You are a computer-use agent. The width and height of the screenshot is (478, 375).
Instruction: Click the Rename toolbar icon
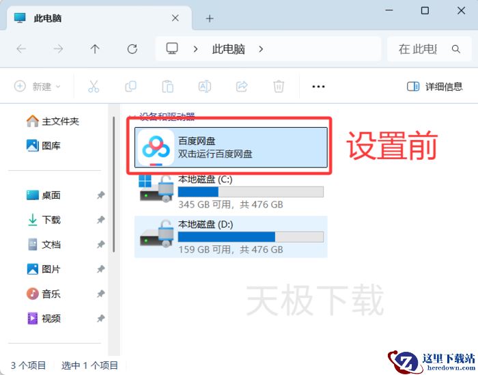point(205,87)
